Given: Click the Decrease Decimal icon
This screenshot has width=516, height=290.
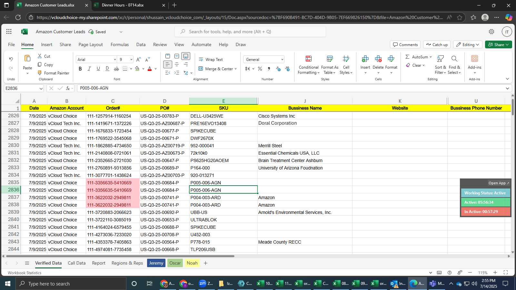Looking at the screenshot, I should coord(287,69).
